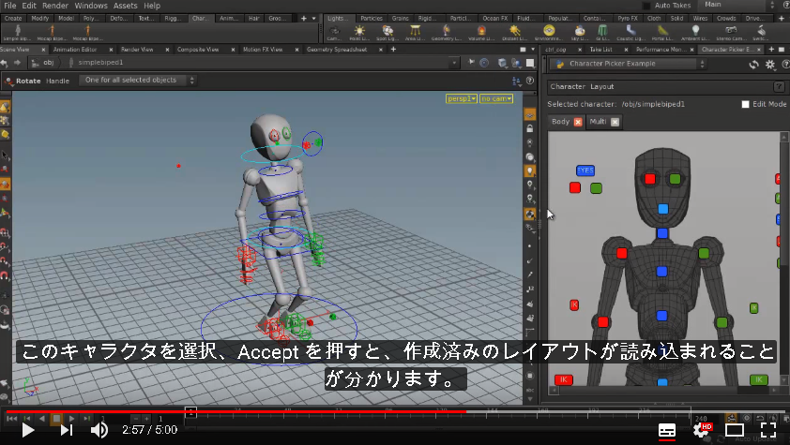
Task: Select the Point Light shelf tool
Action: pos(359,33)
